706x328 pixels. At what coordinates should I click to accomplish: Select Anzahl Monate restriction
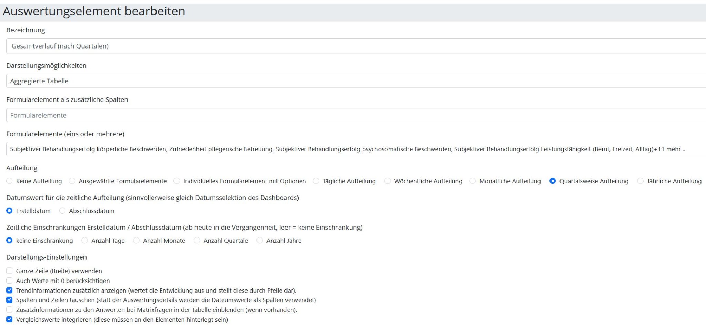click(137, 241)
